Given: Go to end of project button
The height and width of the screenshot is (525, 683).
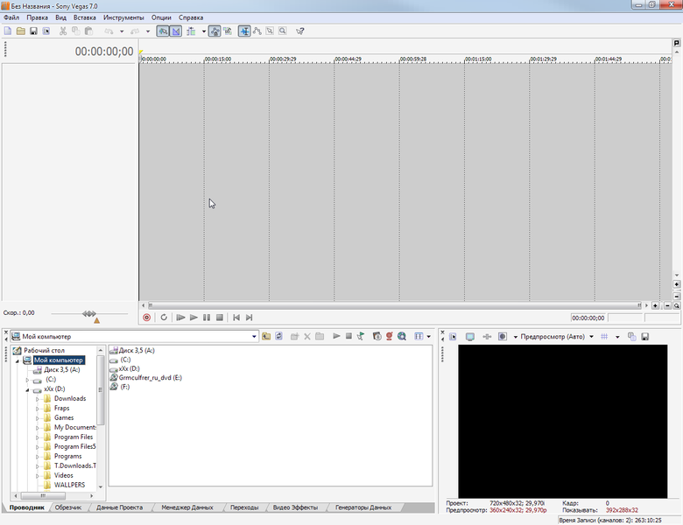Looking at the screenshot, I should [249, 318].
